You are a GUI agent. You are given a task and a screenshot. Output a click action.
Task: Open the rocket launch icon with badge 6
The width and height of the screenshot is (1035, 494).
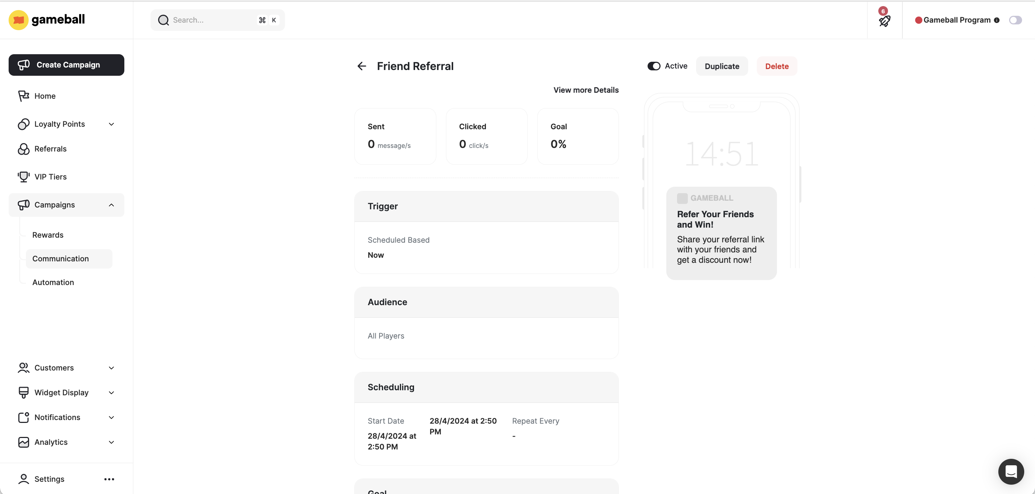pyautogui.click(x=884, y=22)
